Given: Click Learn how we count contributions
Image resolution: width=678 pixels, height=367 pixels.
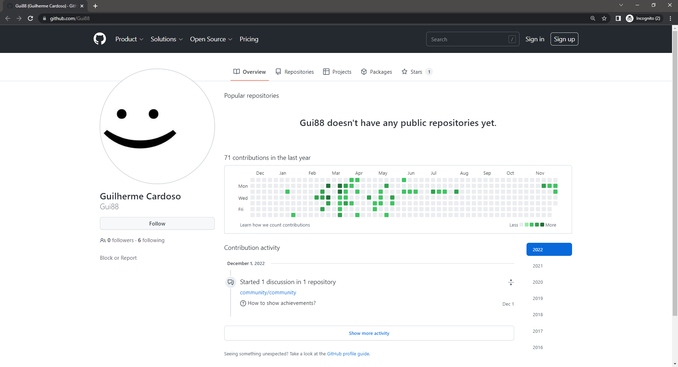Looking at the screenshot, I should point(275,225).
